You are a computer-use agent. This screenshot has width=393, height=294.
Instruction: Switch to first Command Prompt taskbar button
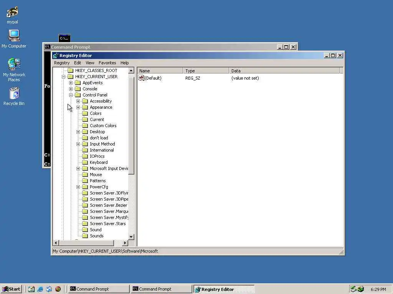[99, 289]
